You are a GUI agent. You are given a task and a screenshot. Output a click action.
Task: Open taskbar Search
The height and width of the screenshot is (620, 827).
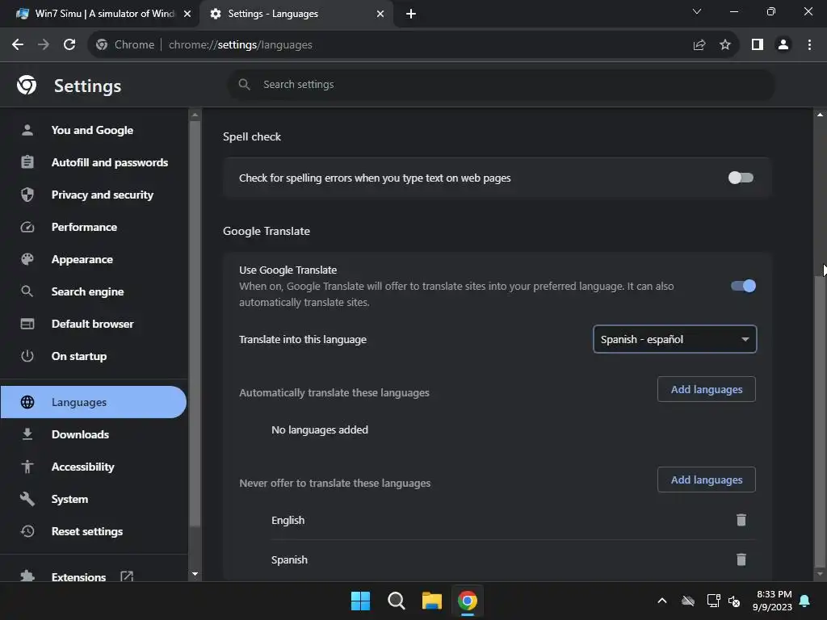click(396, 601)
